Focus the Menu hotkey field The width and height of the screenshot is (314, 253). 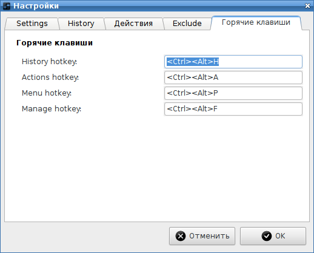click(233, 93)
